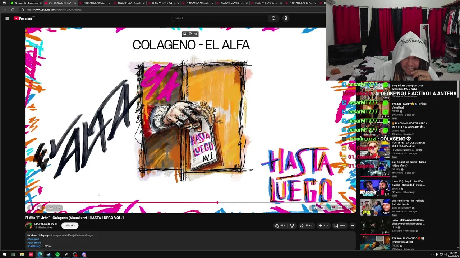This screenshot has width=460, height=258.
Task: Open options for Jhay R reaccion video
Action: point(431,182)
